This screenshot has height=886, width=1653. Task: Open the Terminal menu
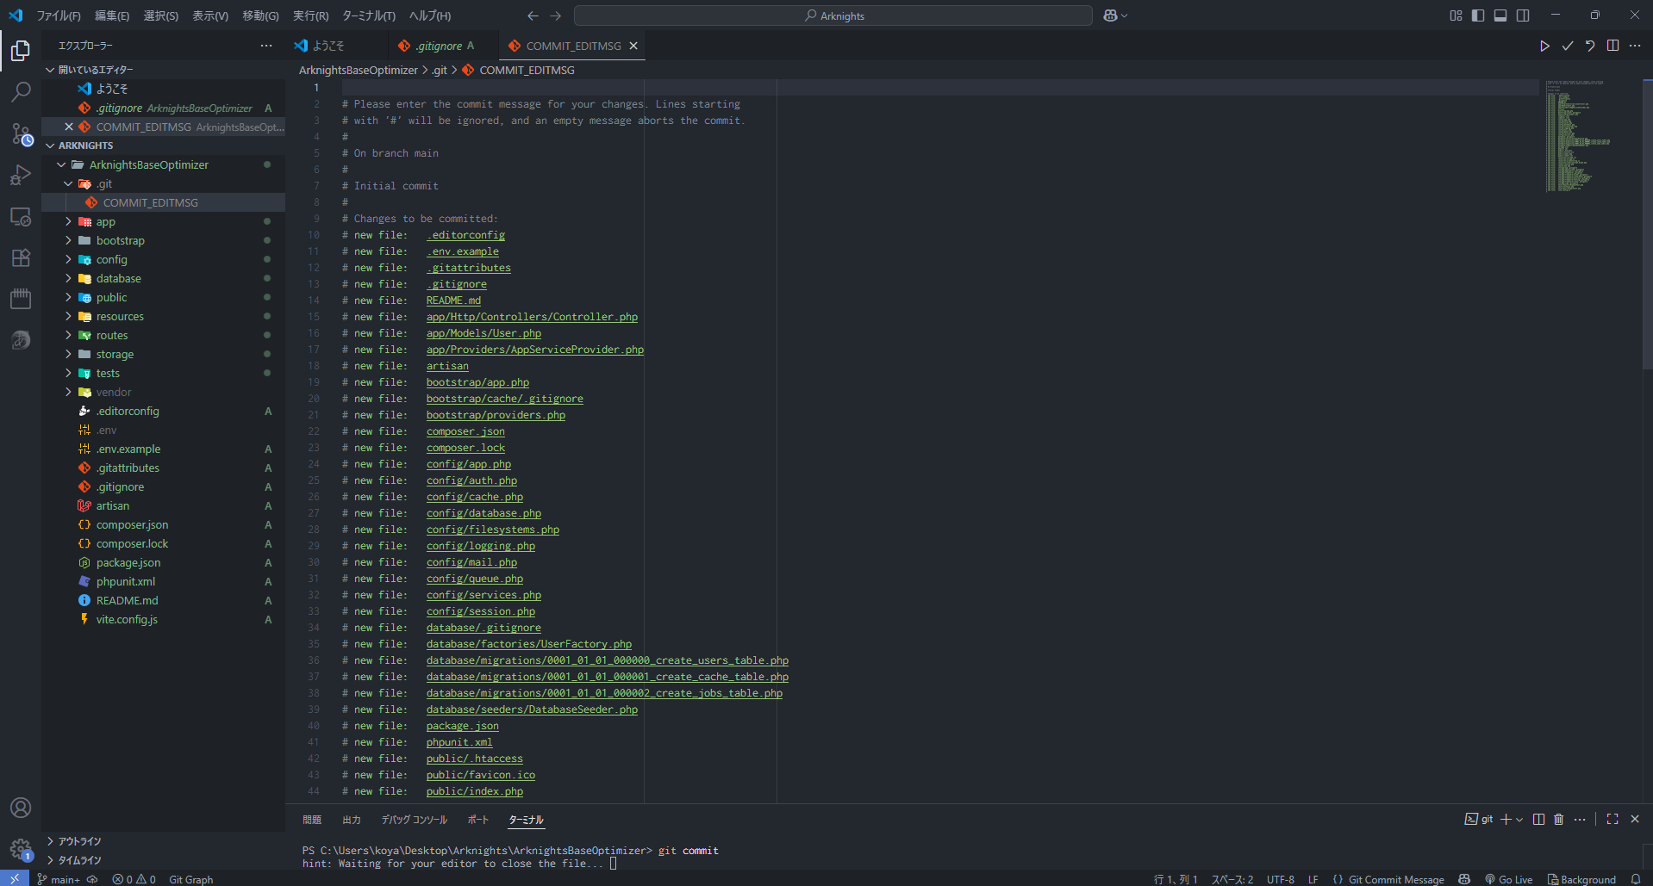369,15
